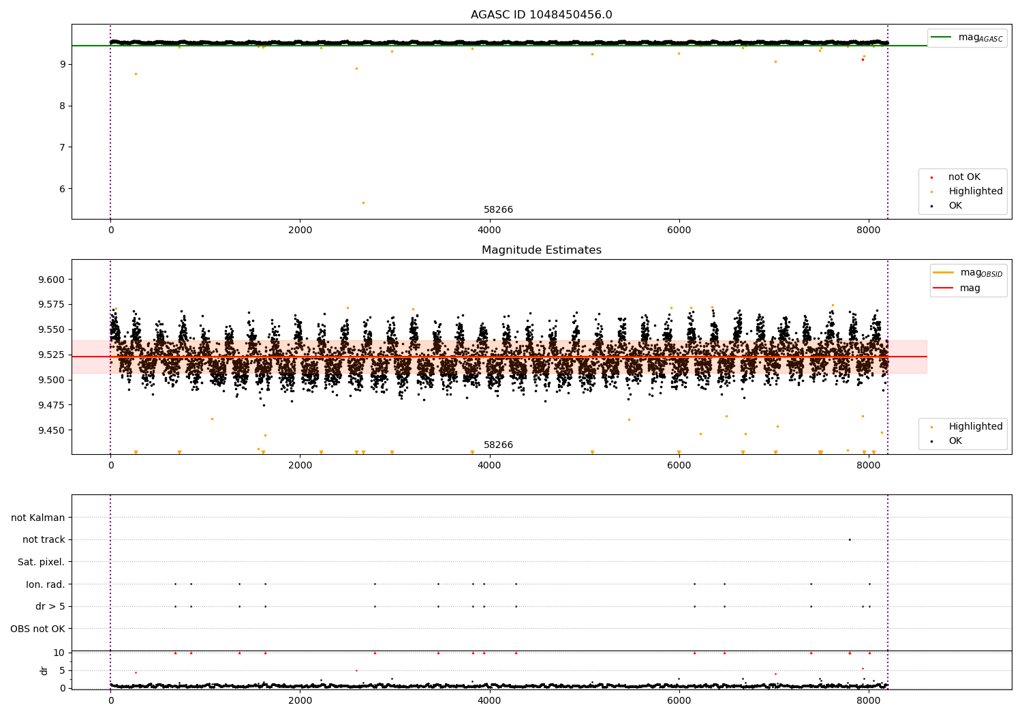Click the orange outlier point below magnitude 6
The height and width of the screenshot is (716, 1022).
pos(363,203)
